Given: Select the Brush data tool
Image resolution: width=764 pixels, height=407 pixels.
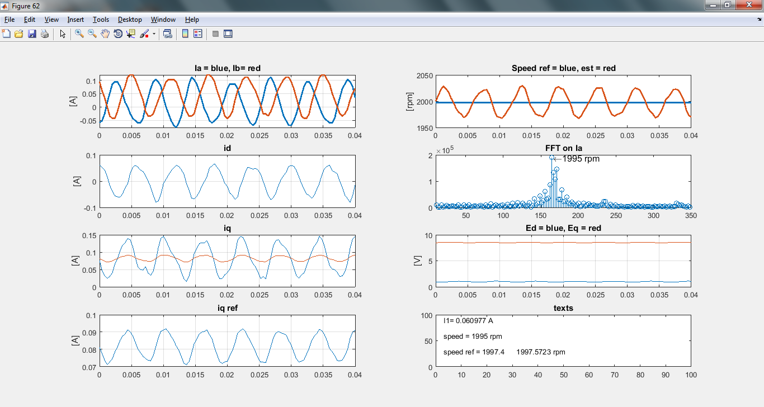Looking at the screenshot, I should (143, 34).
